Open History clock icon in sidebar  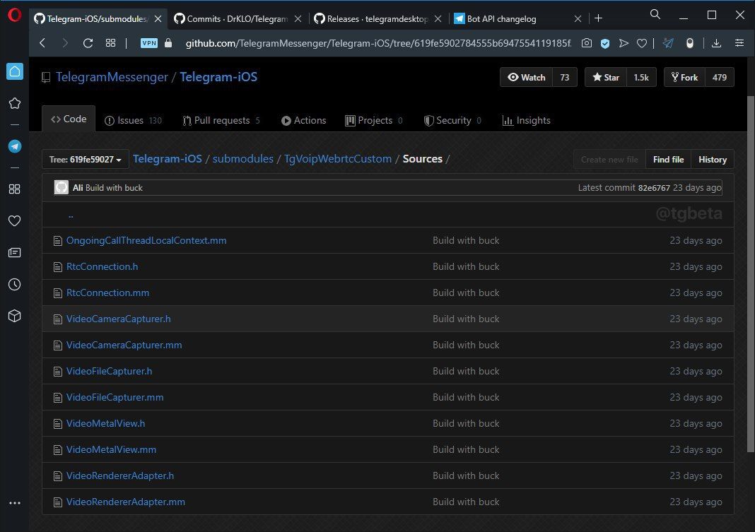pos(14,284)
